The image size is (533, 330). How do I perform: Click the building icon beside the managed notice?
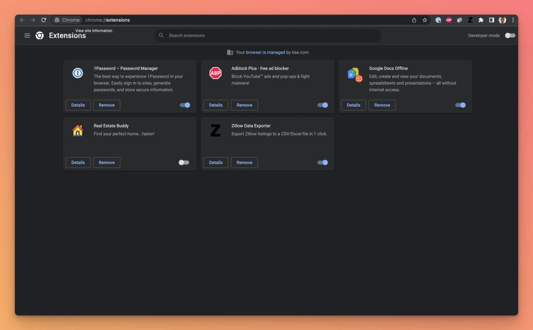230,52
